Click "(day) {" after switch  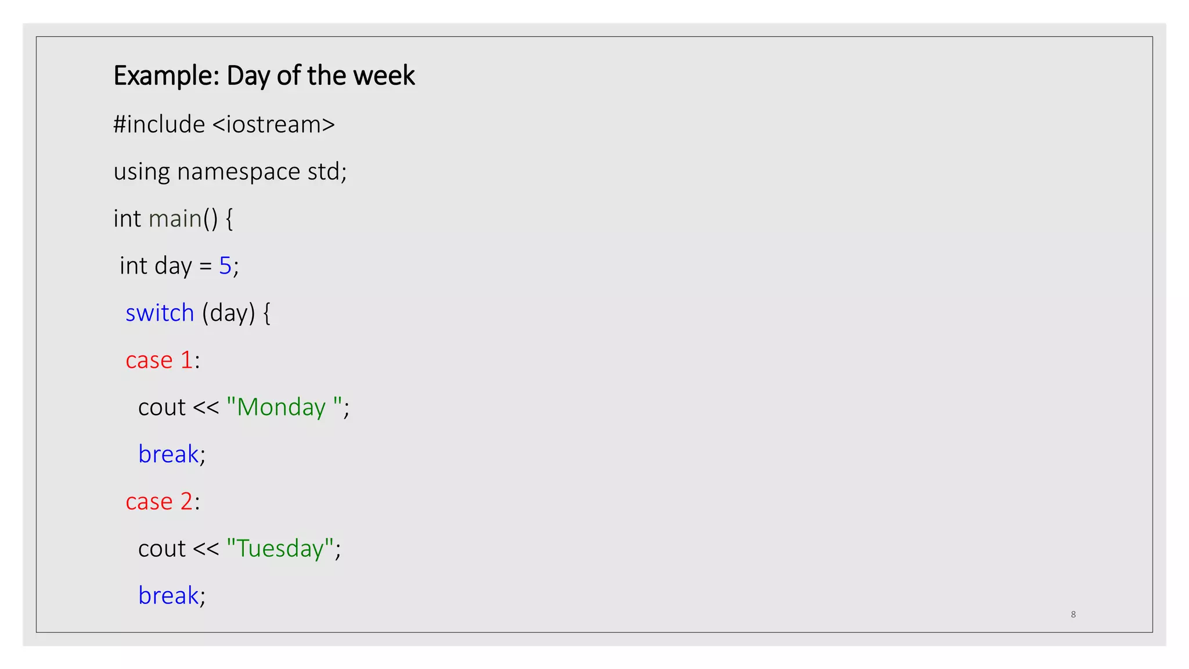point(236,314)
